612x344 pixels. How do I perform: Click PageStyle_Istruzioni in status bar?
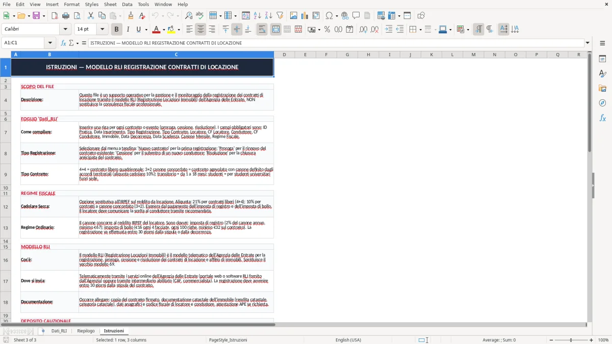(x=228, y=340)
